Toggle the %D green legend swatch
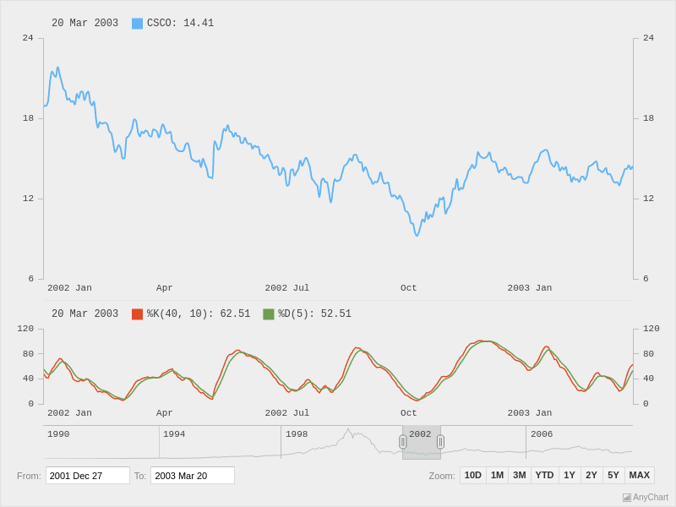The width and height of the screenshot is (676, 507). coord(269,314)
